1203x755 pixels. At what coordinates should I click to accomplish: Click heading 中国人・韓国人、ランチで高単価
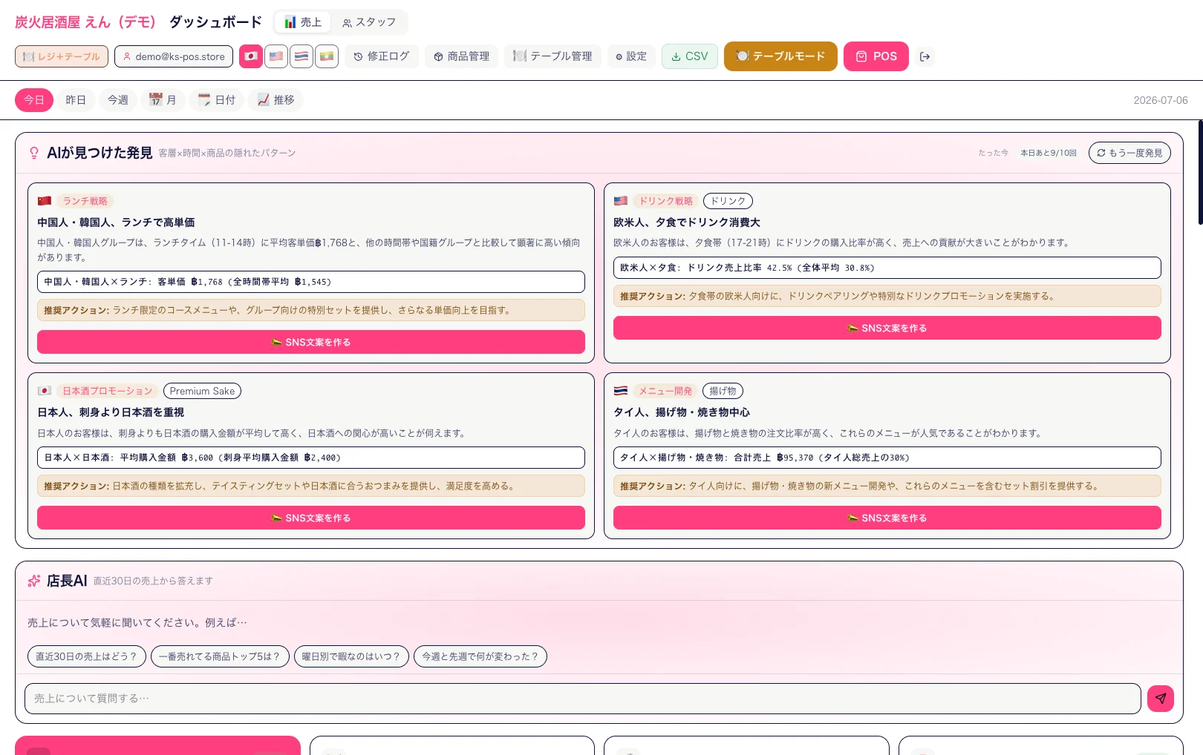pos(117,222)
